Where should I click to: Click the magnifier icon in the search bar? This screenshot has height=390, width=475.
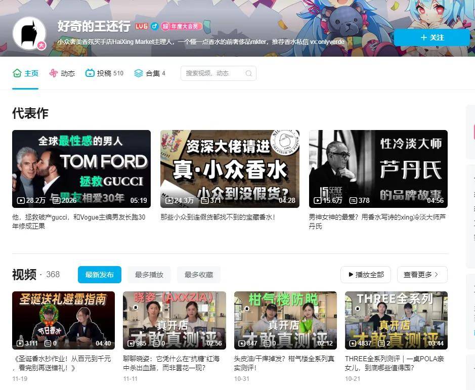pyautogui.click(x=248, y=73)
